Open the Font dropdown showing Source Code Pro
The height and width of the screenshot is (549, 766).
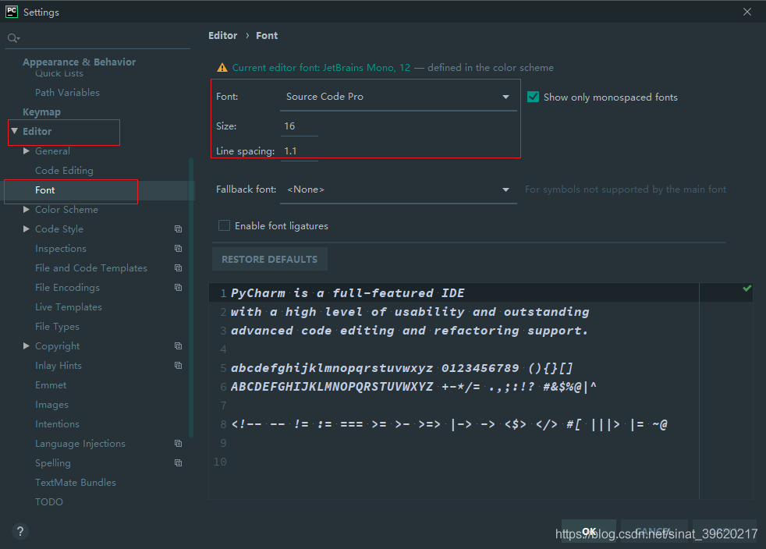pyautogui.click(x=398, y=97)
